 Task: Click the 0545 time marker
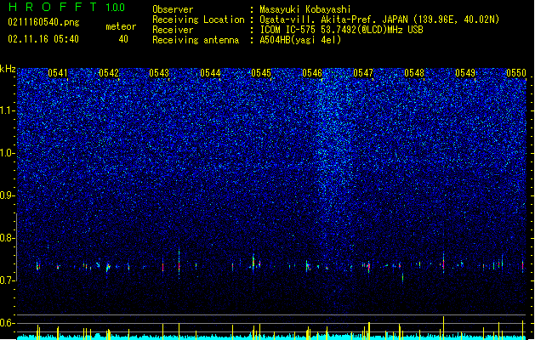261,73
